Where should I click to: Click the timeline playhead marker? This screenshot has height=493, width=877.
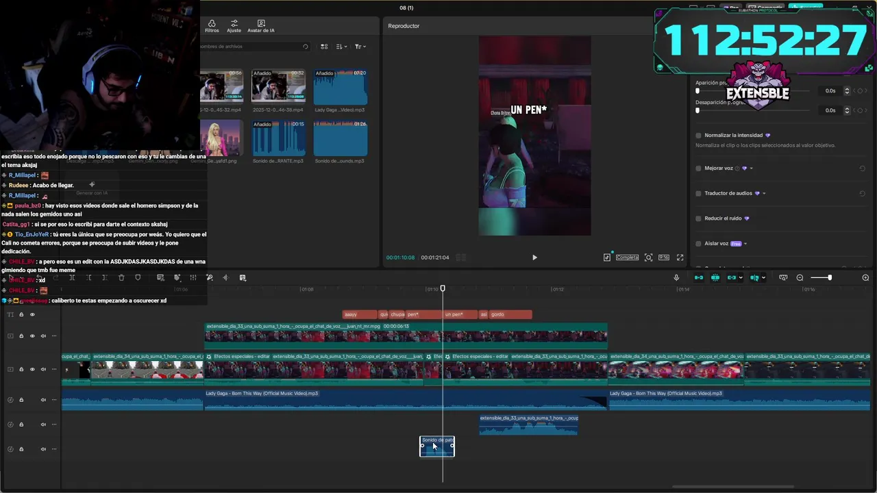coord(443,288)
